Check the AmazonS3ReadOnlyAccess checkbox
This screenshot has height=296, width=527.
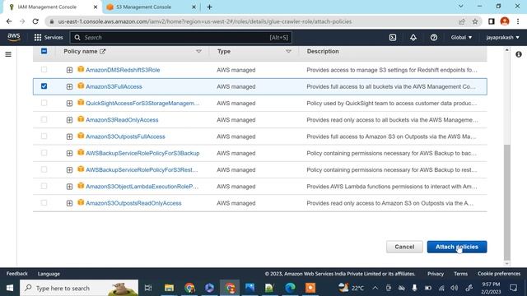point(44,119)
